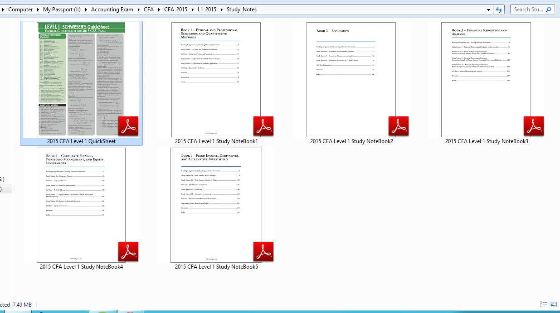This screenshot has height=313, width=560.
Task: Open the PDF badge on 2015 CFA Level 1 QuickSheet
Action: (x=128, y=126)
